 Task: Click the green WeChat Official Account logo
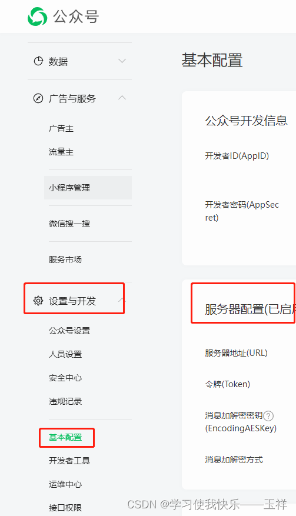click(37, 16)
